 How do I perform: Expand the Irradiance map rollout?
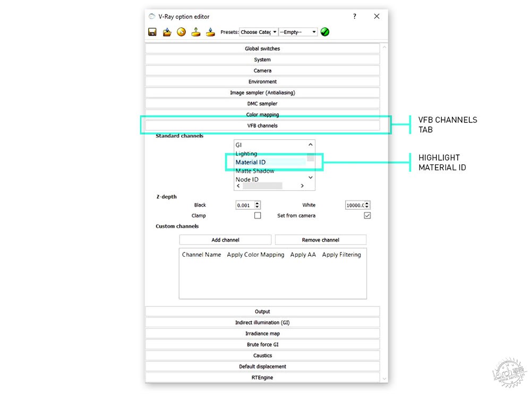[x=262, y=334]
